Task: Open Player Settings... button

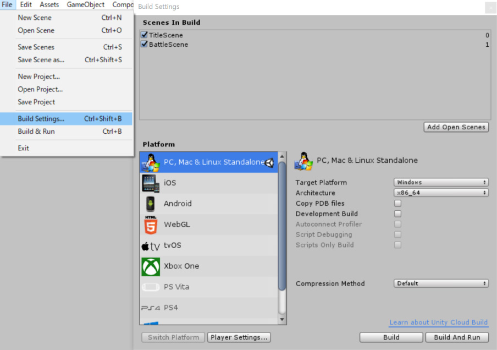Action: tap(239, 337)
